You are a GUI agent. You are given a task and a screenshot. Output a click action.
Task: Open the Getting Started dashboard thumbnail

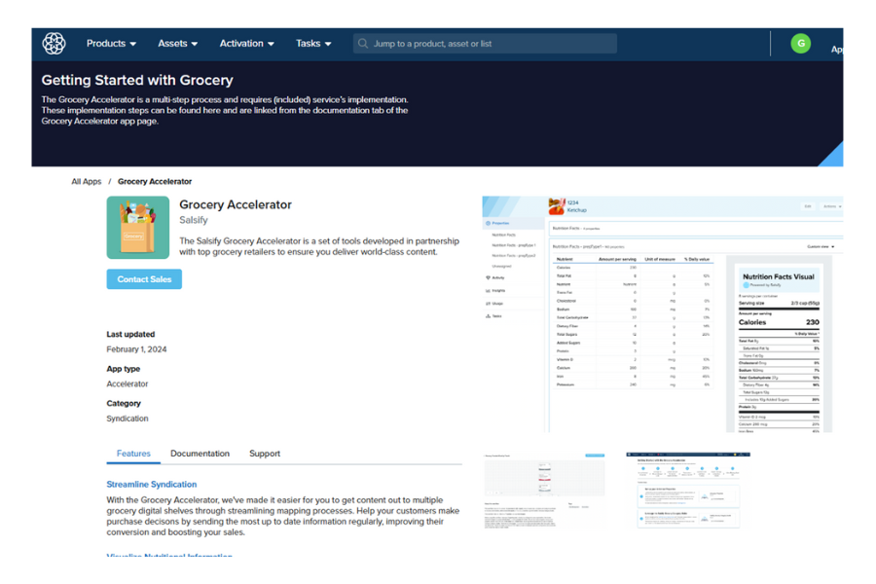point(687,490)
